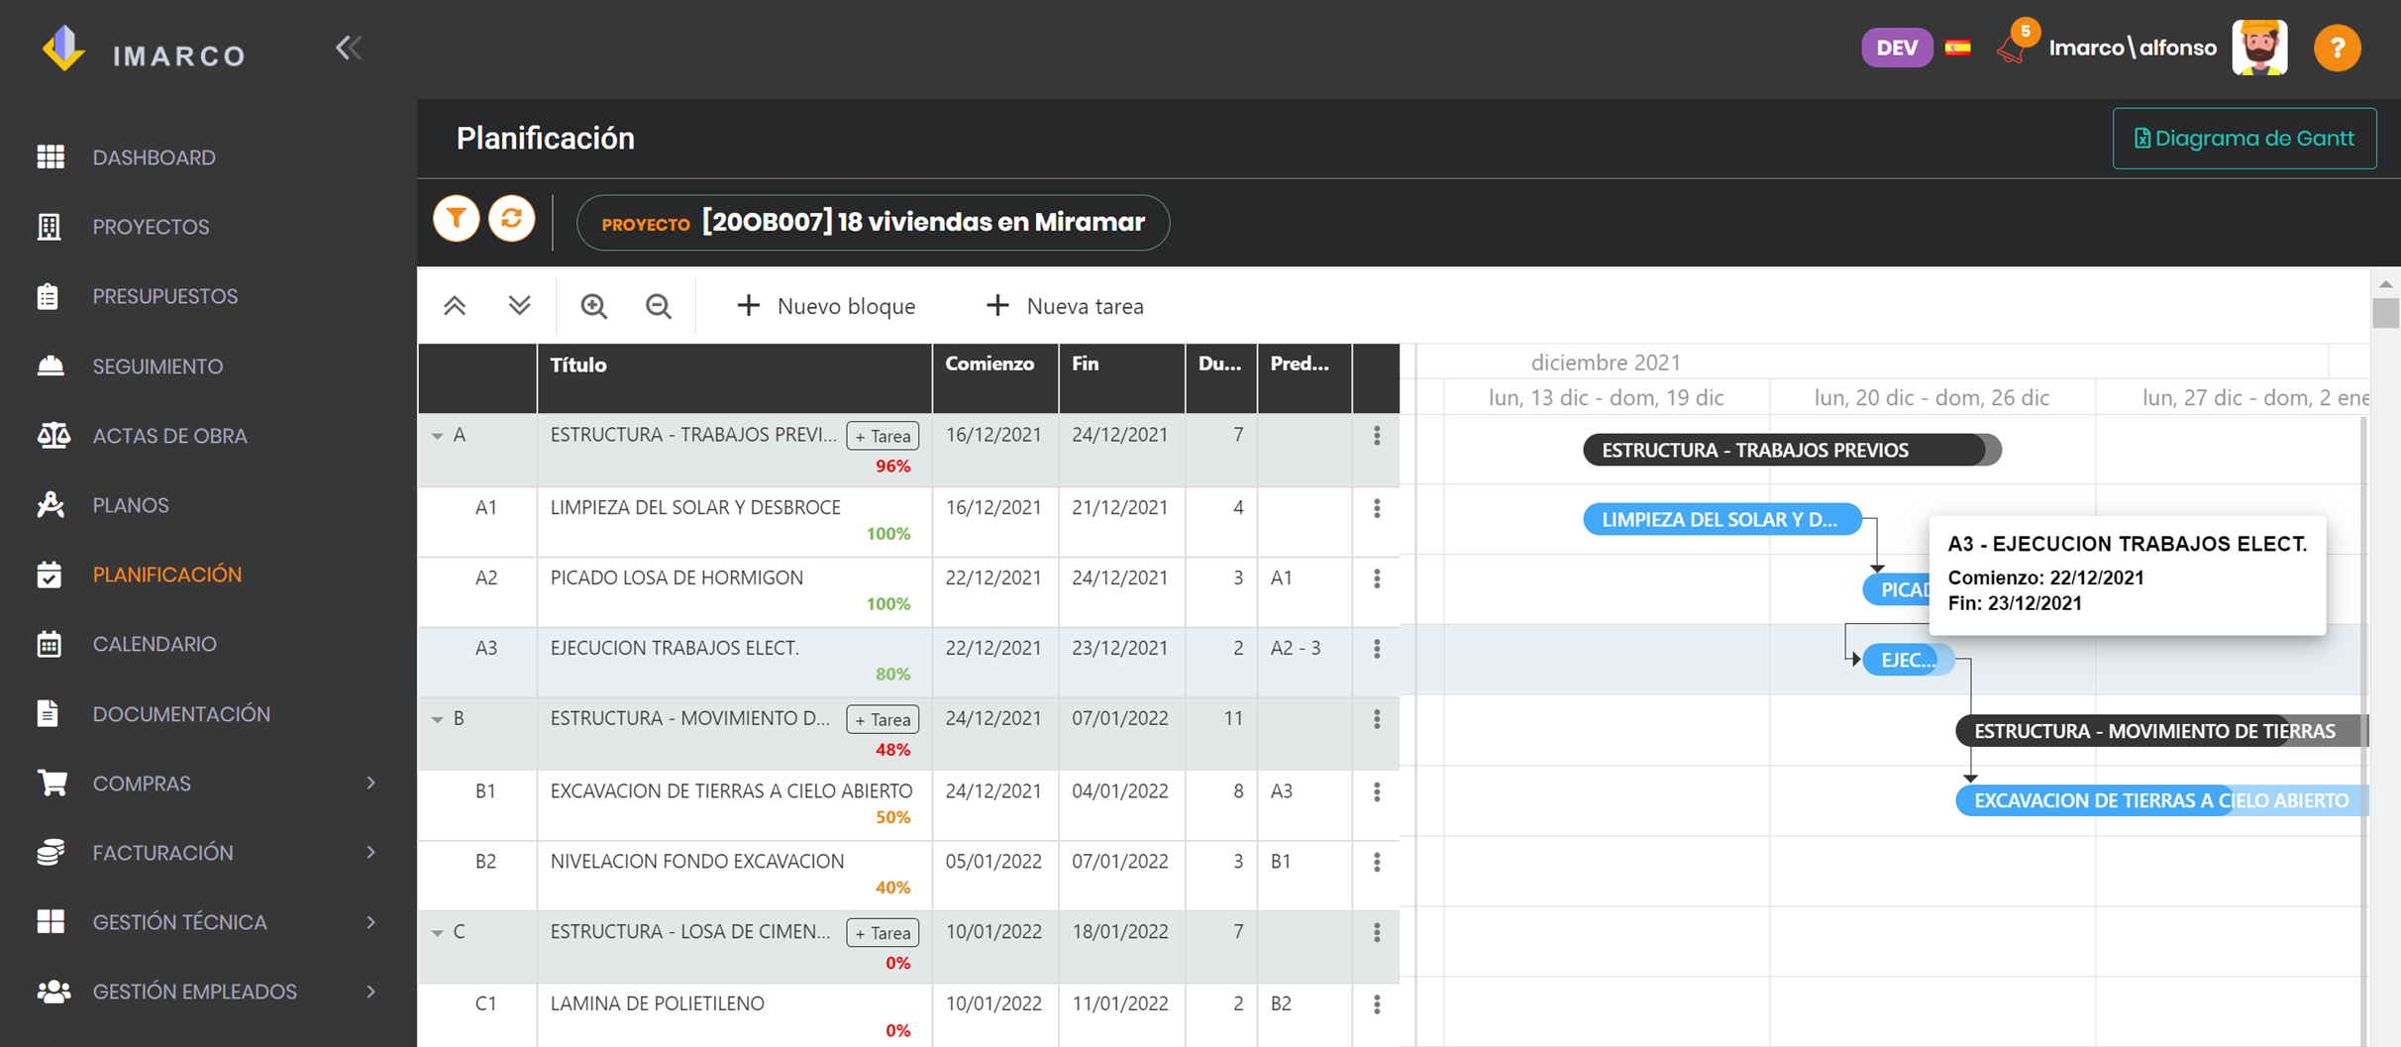
Task: Select the Excavacion de Tierras Gantt bar
Action: coord(2161,800)
